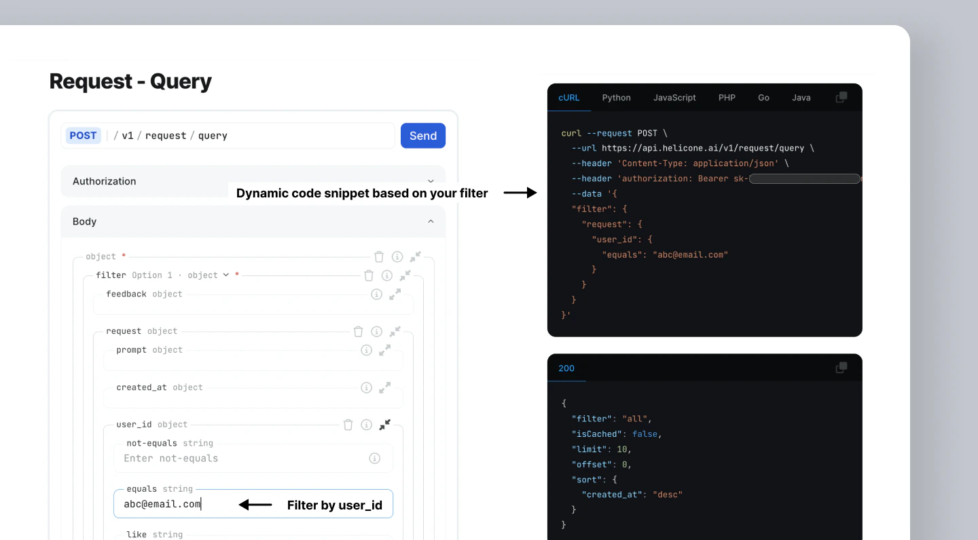The image size is (978, 540).
Task: Click the POST method badge
Action: pos(83,135)
